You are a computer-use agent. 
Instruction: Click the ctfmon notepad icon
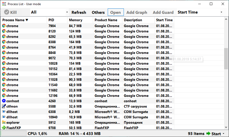4,106
